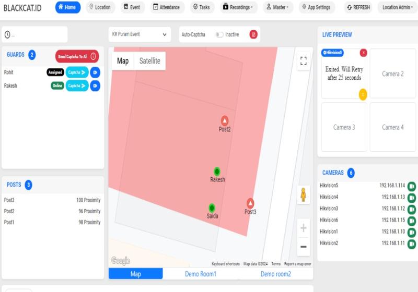
Task: Click the blue icon button beside Rohit's Captcha
Action: click(95, 72)
